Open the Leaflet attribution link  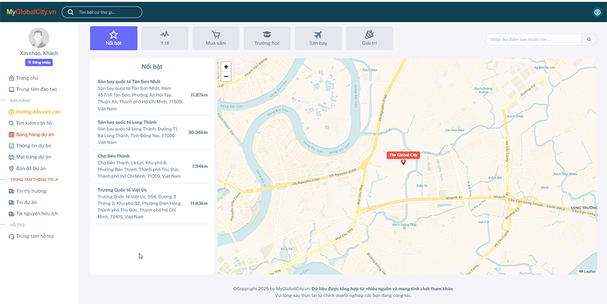pos(589,271)
